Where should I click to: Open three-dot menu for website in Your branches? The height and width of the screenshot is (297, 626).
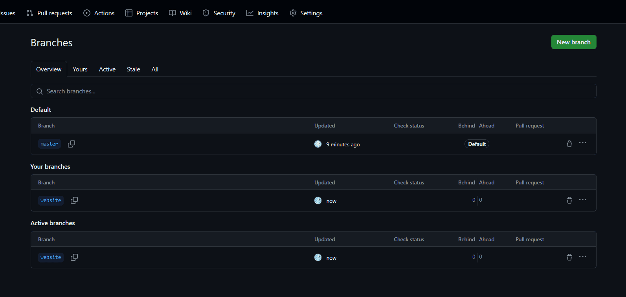pos(583,200)
